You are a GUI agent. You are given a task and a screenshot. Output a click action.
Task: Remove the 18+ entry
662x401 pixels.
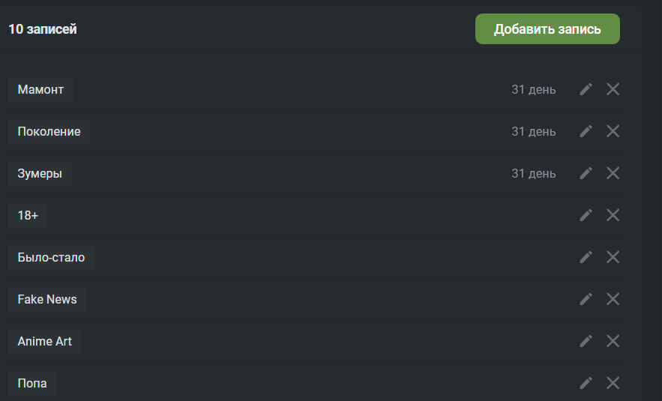pyautogui.click(x=613, y=215)
